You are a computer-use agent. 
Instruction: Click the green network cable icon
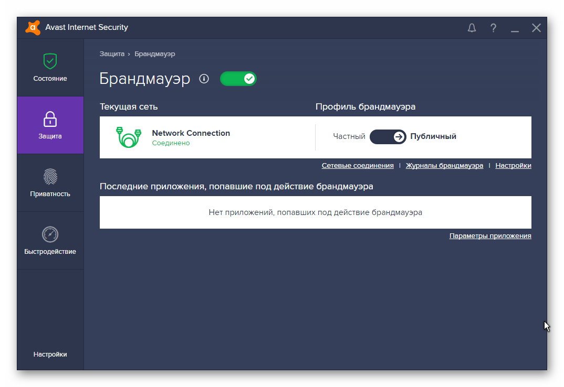tap(129, 137)
